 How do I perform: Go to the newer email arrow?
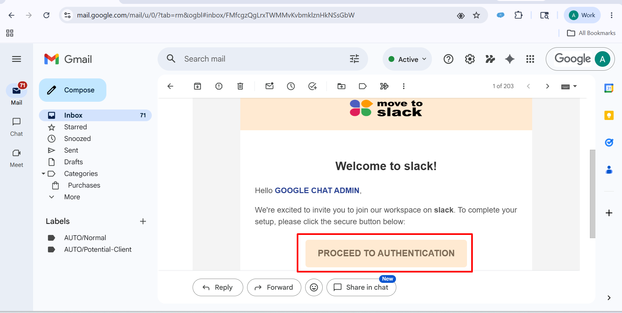pos(529,86)
